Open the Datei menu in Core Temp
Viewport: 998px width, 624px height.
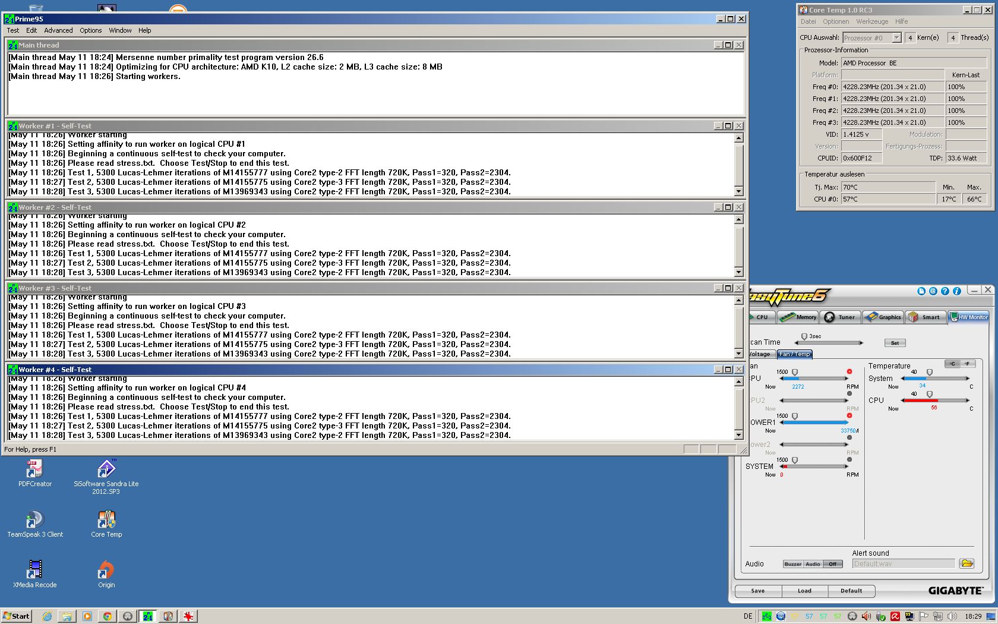[808, 21]
